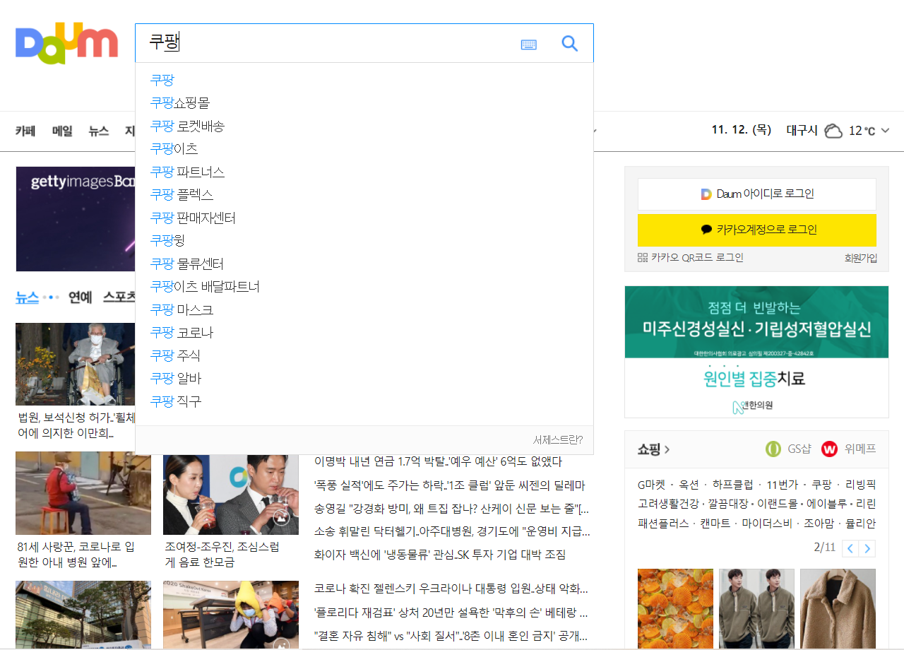
Task: Open the top 뉴스 nav item
Action: (99, 131)
